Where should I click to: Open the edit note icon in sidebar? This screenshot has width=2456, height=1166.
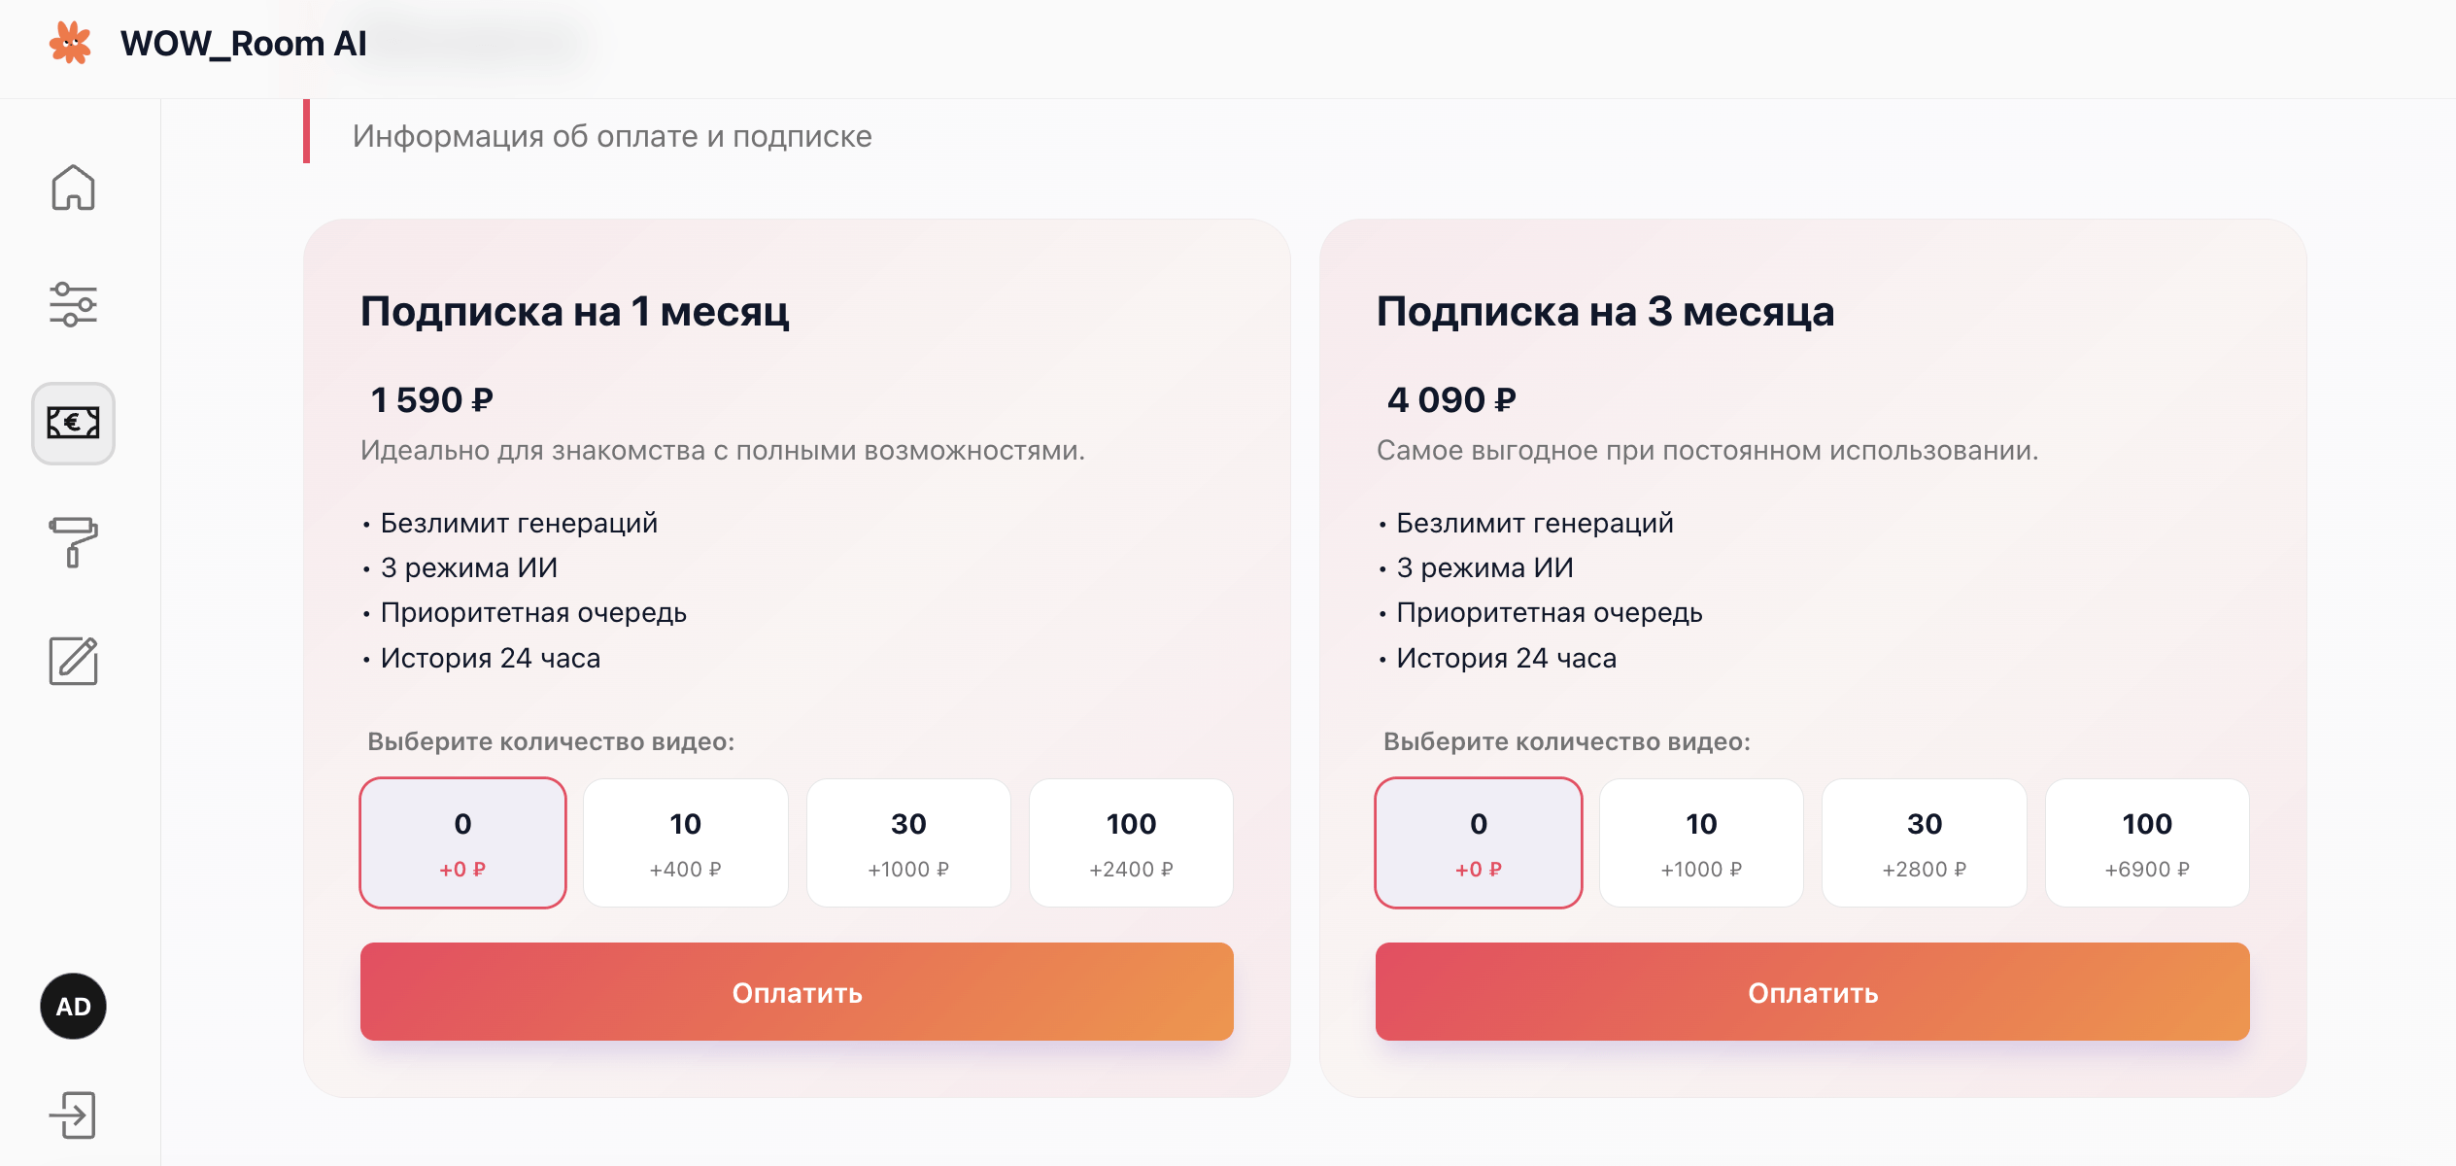(73, 661)
